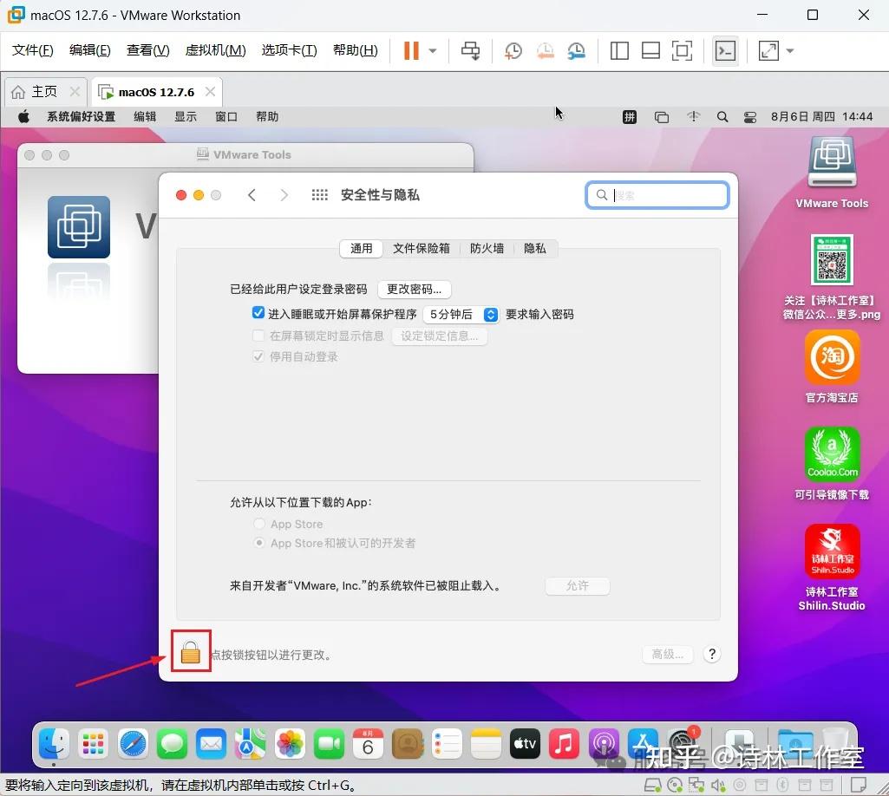Uncheck require password after sleep checkbox
The image size is (889, 796).
(x=258, y=313)
